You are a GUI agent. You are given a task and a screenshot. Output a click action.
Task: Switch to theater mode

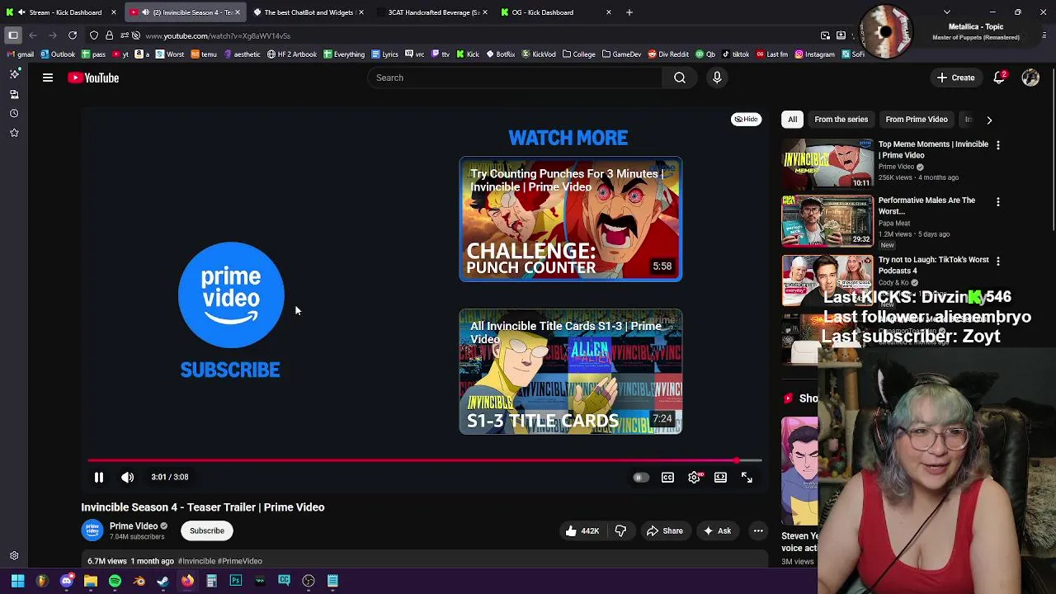click(x=720, y=478)
